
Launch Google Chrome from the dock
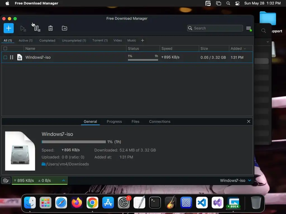coord(92,203)
